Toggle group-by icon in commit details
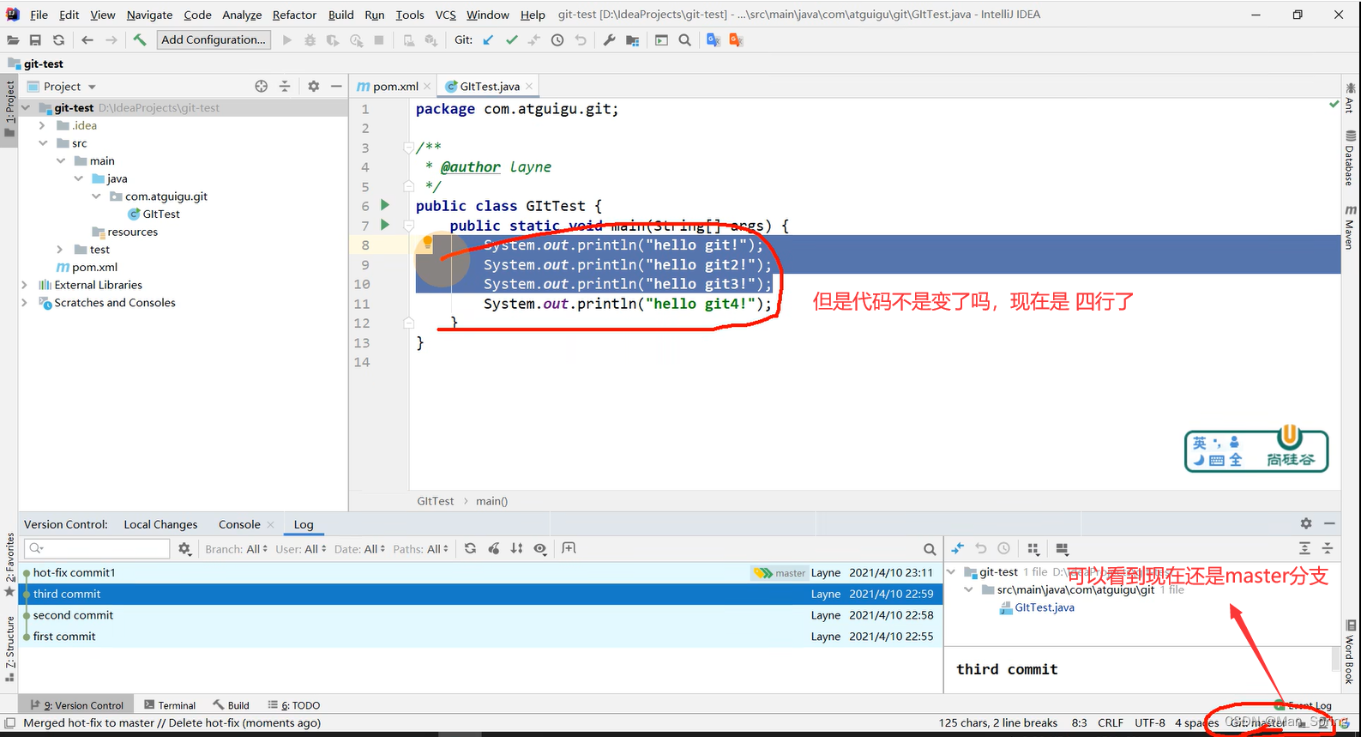Image resolution: width=1361 pixels, height=737 pixels. [1033, 549]
